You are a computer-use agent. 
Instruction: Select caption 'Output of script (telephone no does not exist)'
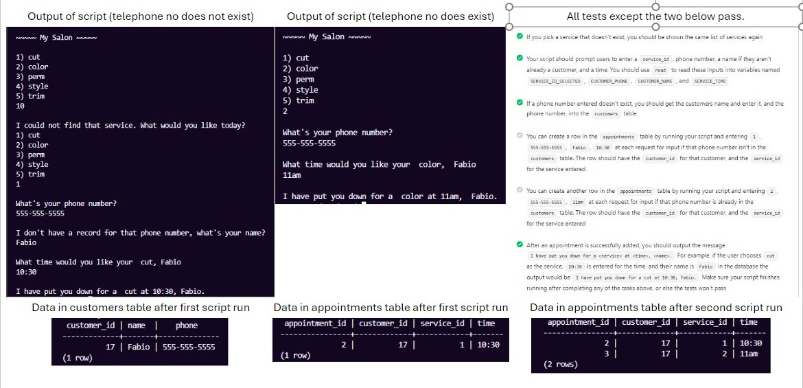[140, 17]
